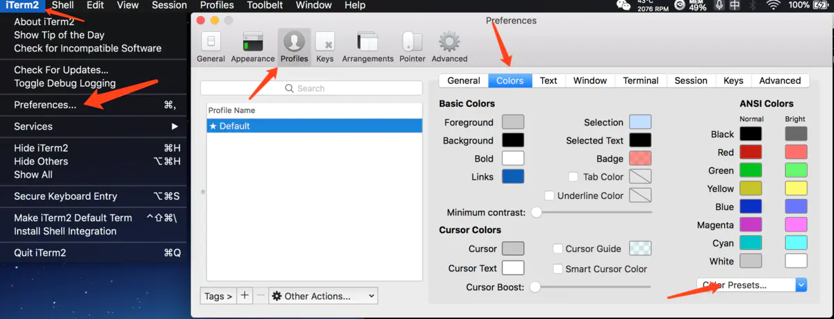Screen dimensions: 834x319
Task: Open the Other Actions dropdown
Action: coord(323,296)
